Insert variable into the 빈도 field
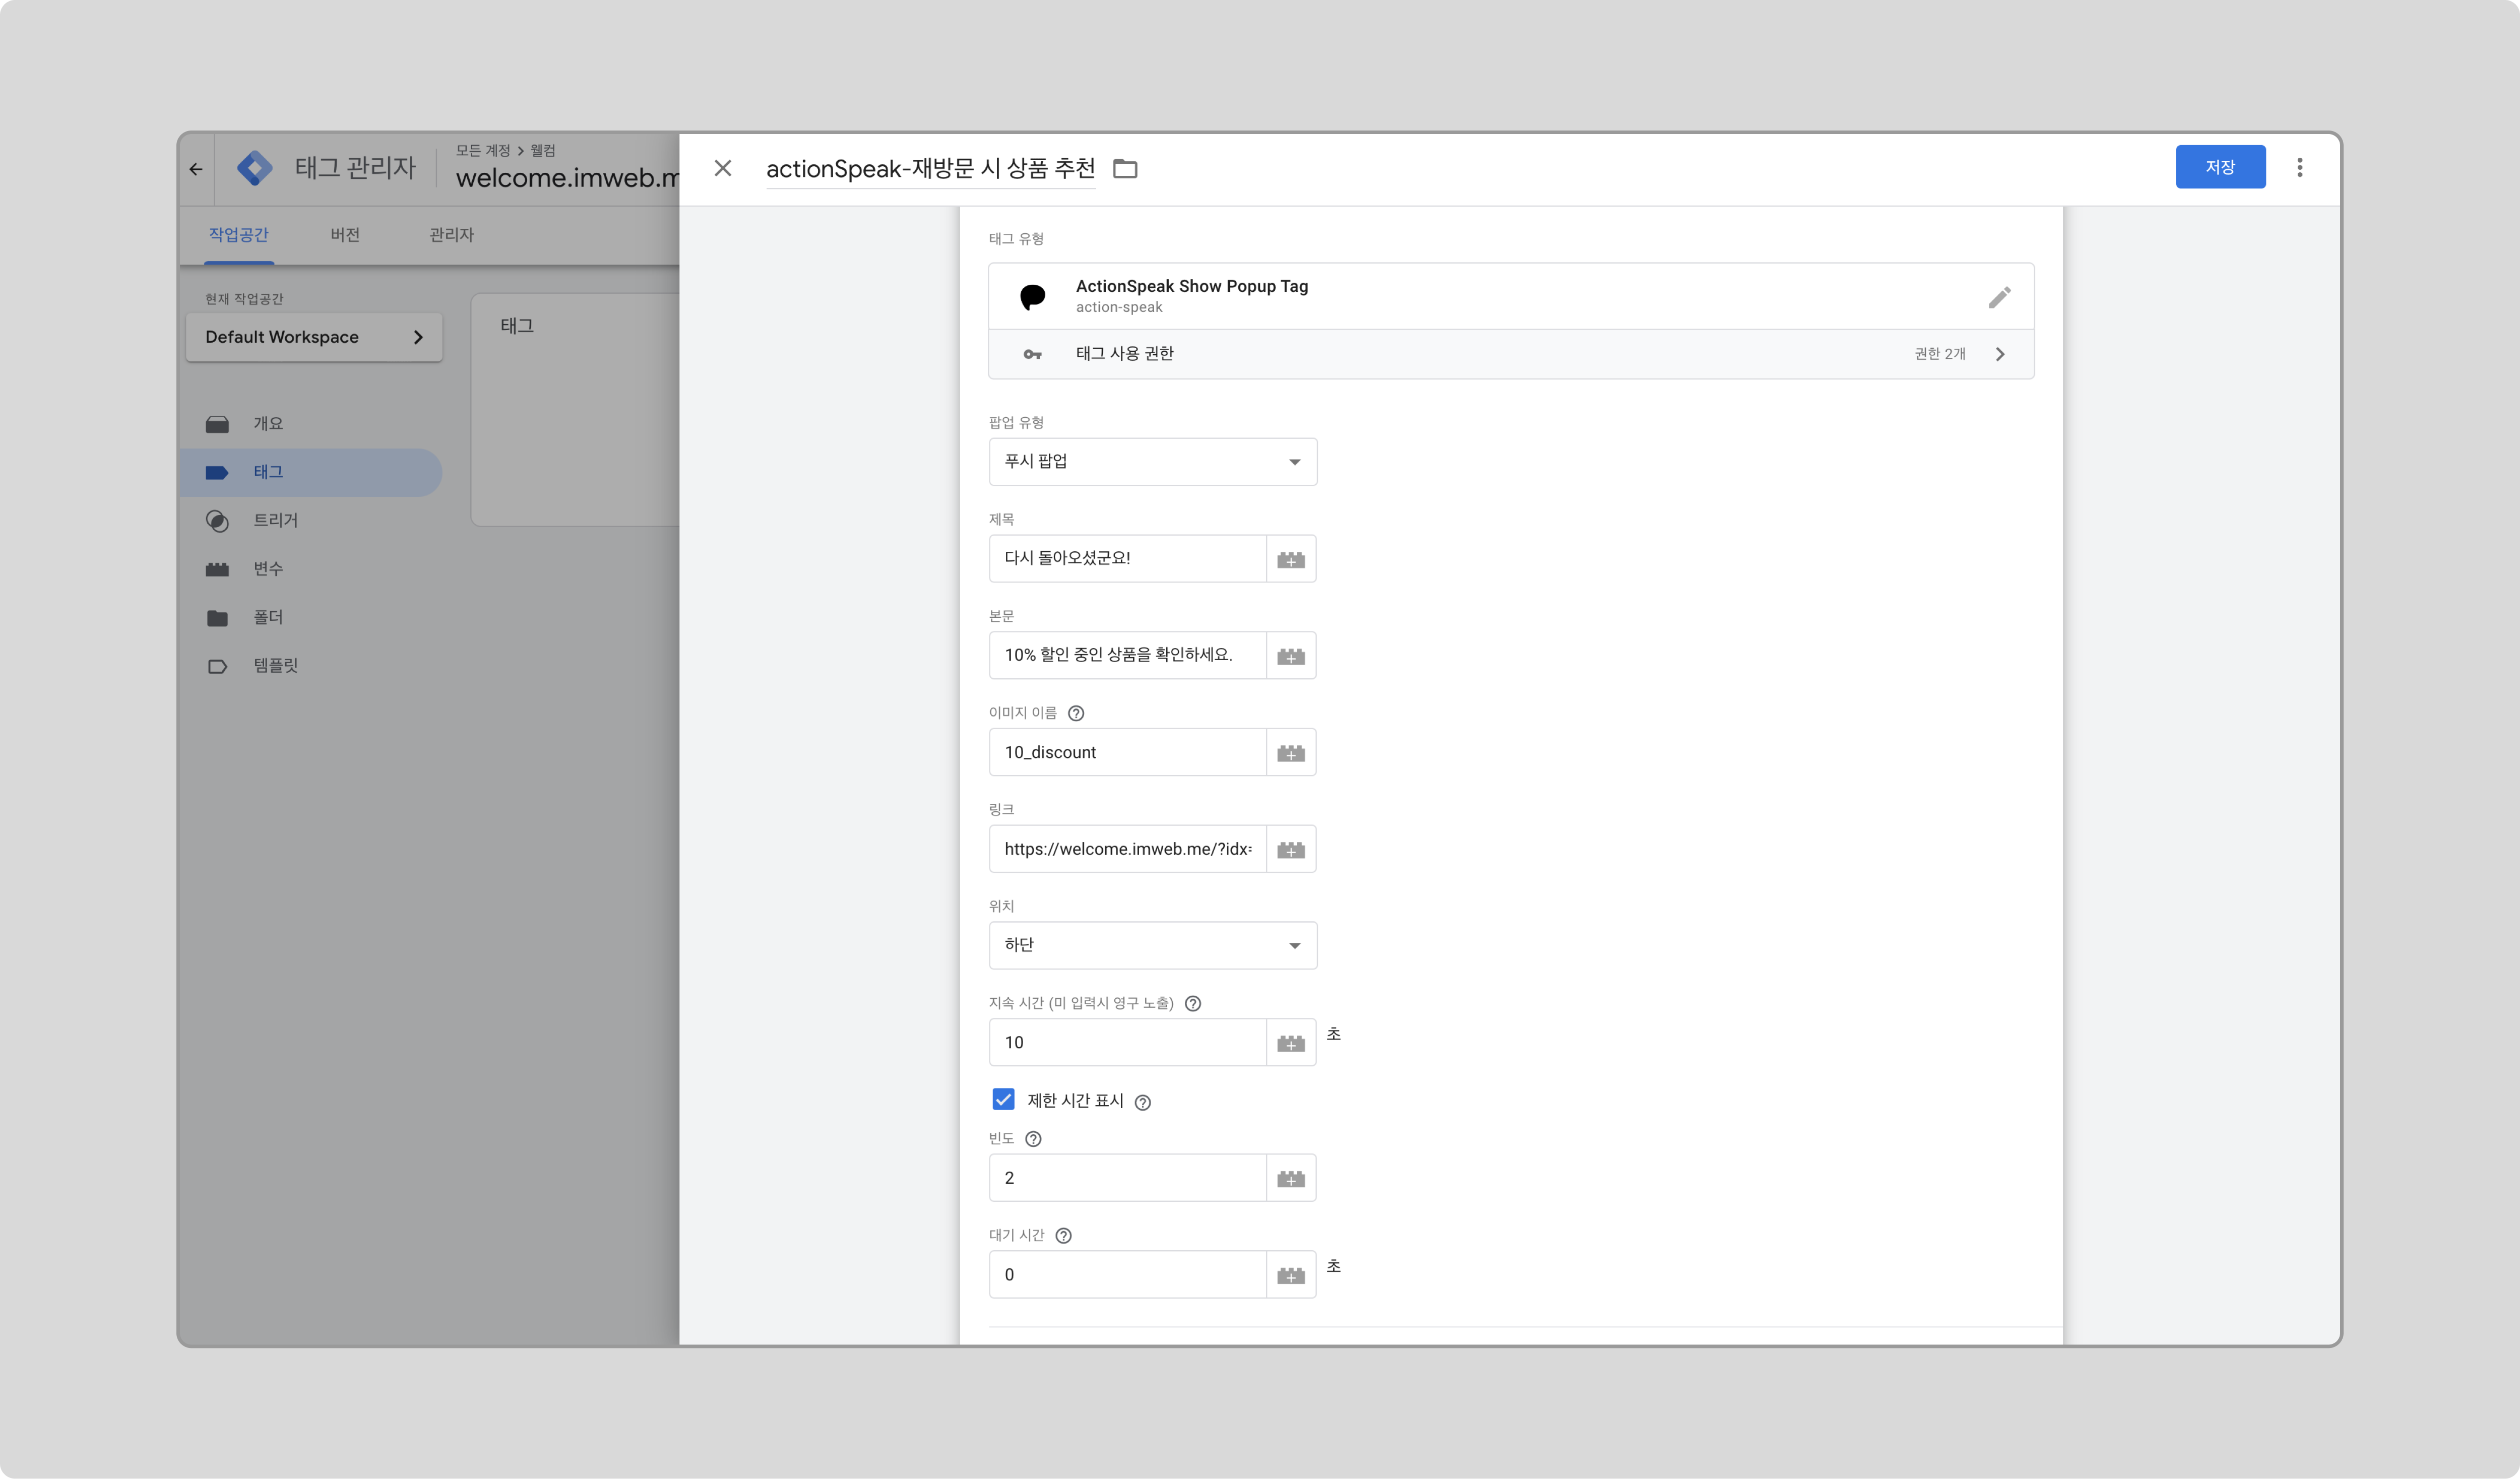The image size is (2520, 1479). coord(1291,1179)
